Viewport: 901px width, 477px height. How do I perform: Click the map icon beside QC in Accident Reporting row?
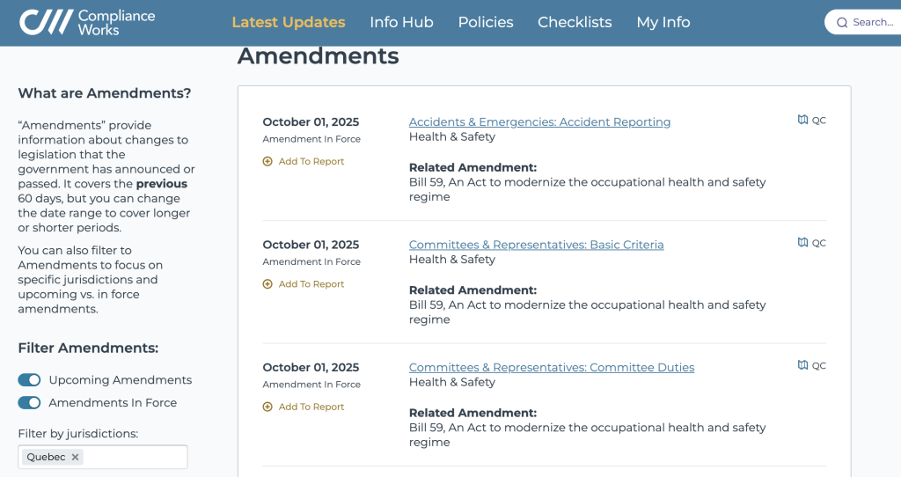tap(802, 120)
